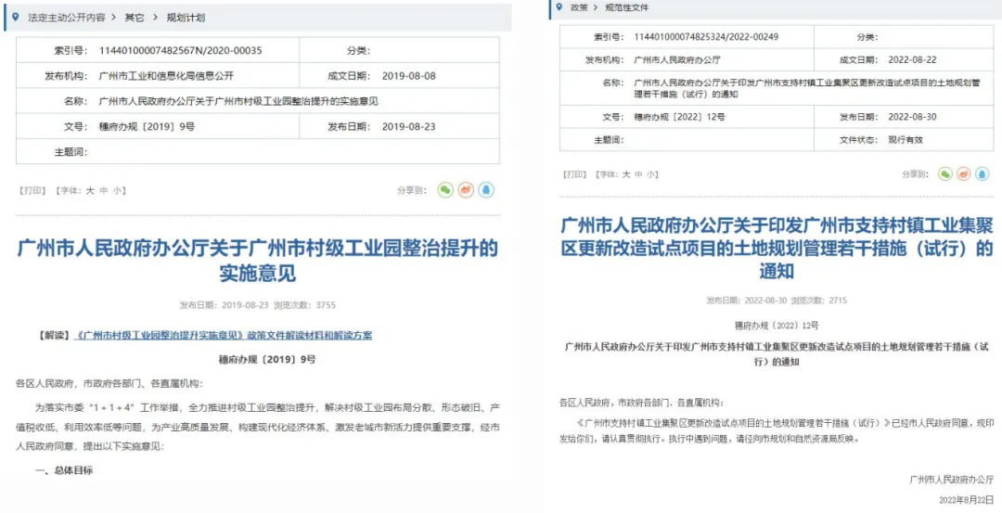Open 政策 breadcrumb in right page
This screenshot has height=513, width=1002.
pos(580,7)
